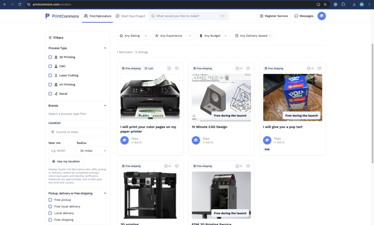Toggle the UV Printing filter

point(50,84)
